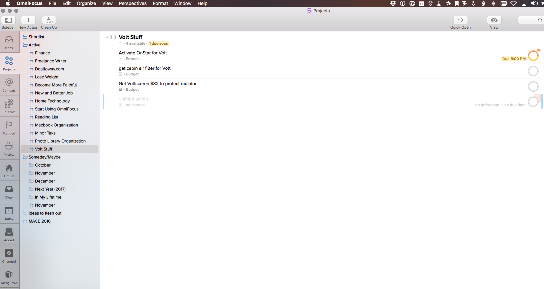544x289 pixels.
Task: Mark Get Voltscreen $32 action complete
Action: [x=533, y=86]
